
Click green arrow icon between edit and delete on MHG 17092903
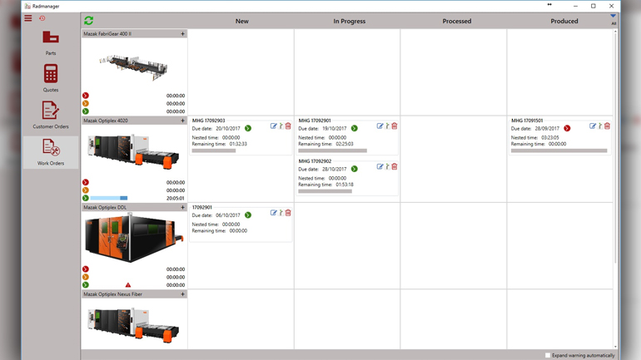pos(281,126)
